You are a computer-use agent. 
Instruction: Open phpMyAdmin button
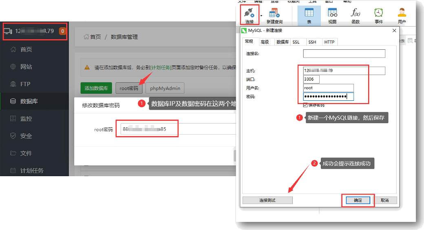(165, 88)
